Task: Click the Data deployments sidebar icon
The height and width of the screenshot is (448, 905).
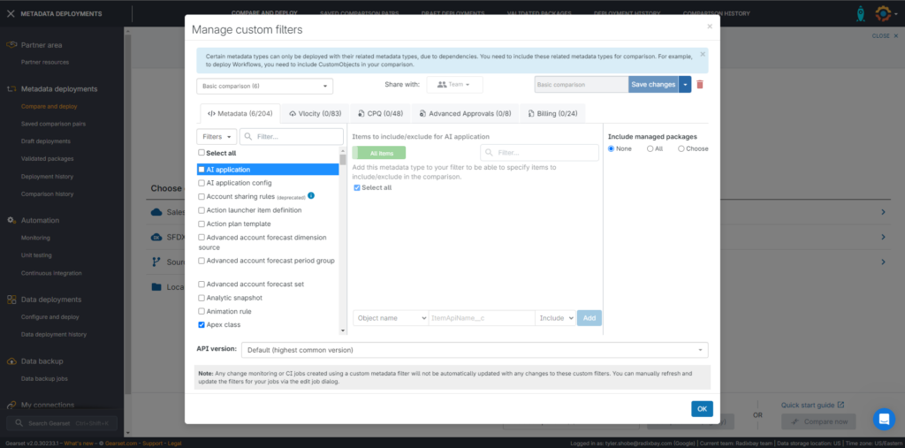Action: [11, 300]
